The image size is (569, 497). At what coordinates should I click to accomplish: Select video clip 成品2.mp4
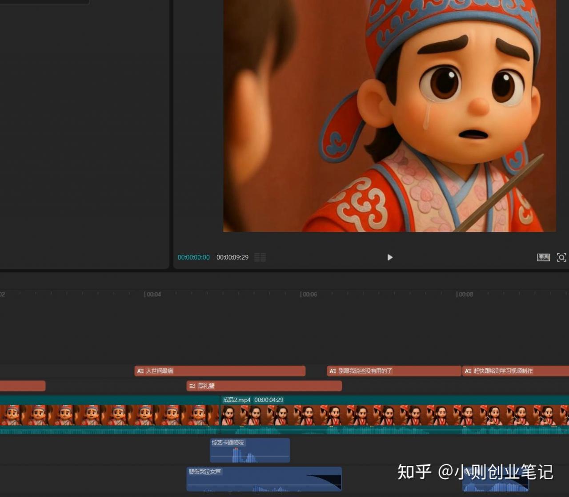[x=395, y=415]
